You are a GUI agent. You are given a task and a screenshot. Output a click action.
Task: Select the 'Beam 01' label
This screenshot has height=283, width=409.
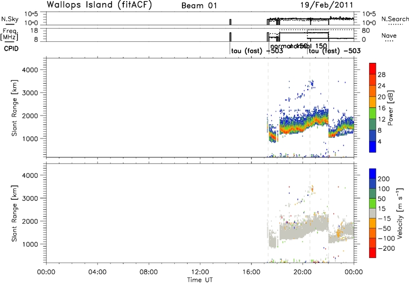point(199,6)
